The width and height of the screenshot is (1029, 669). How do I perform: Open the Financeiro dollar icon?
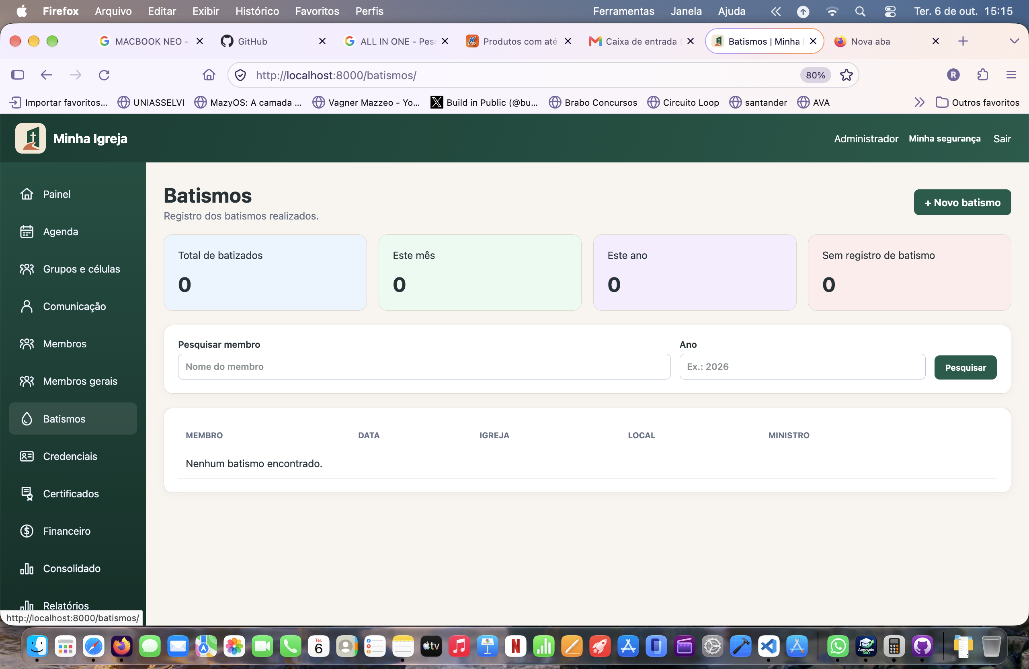[x=27, y=531]
